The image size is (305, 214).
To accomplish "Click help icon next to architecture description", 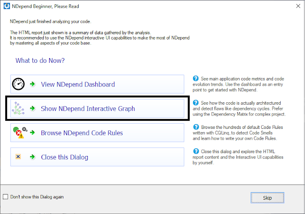I will point(196,103).
